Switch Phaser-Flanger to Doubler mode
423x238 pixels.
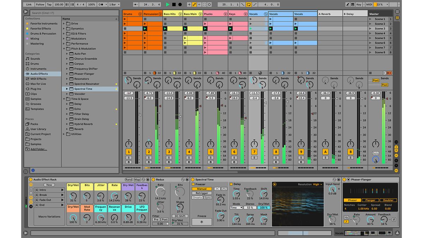tap(388, 200)
